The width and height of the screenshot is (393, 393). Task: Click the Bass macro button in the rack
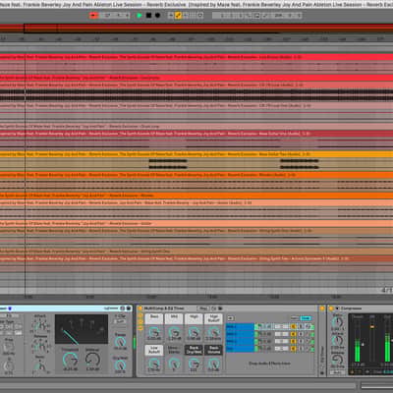point(154,318)
